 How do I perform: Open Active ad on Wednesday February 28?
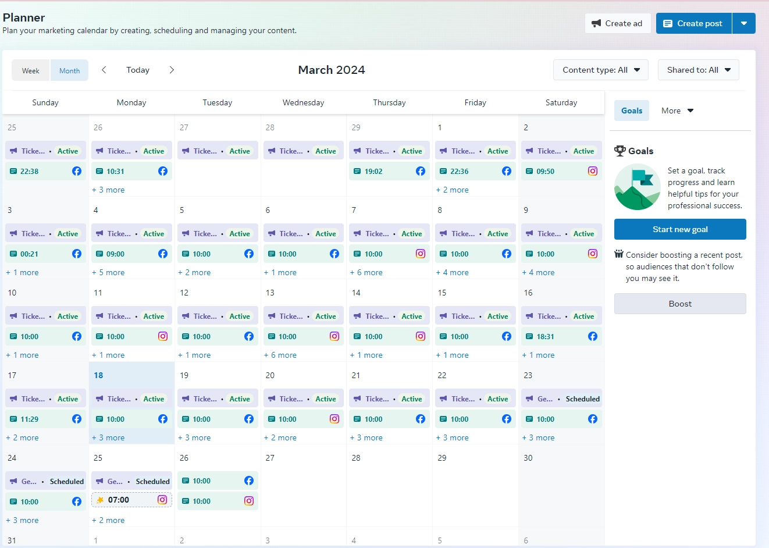click(x=304, y=151)
